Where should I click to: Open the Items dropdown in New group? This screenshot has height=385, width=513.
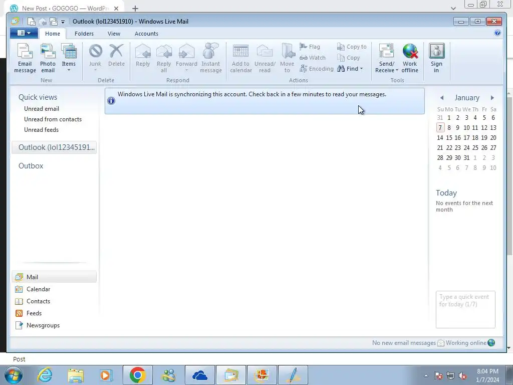69,58
